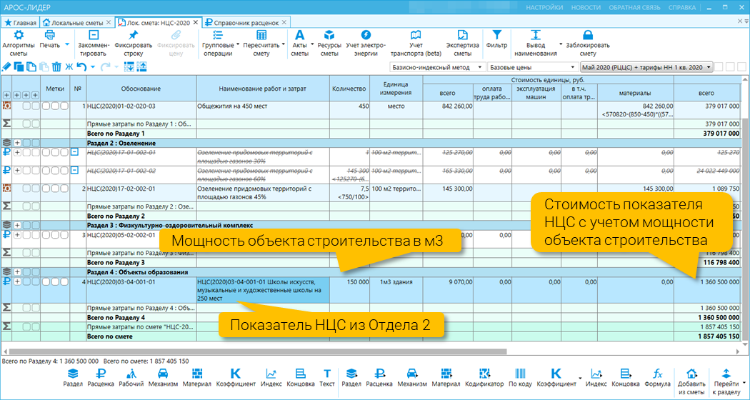The width and height of the screenshot is (750, 400).
Task: Tick first checkbox in Прямые затраты по Разделу 4 row
Action: coord(26,308)
